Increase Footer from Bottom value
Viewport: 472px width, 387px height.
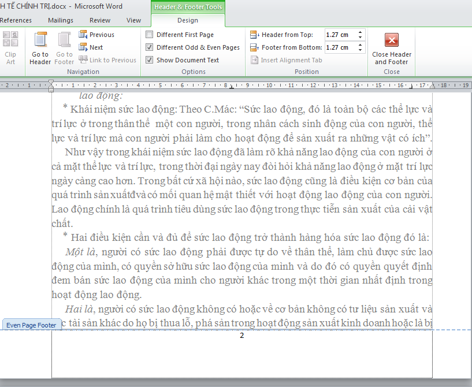tap(360, 45)
